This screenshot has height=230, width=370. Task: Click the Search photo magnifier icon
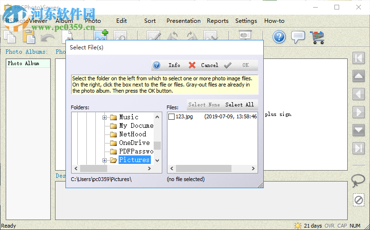(x=120, y=36)
